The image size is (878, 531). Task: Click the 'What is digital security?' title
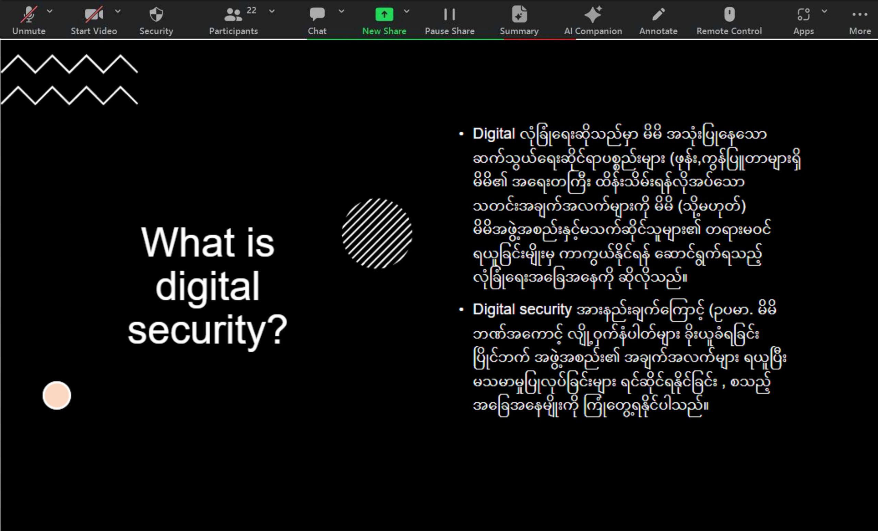207,286
